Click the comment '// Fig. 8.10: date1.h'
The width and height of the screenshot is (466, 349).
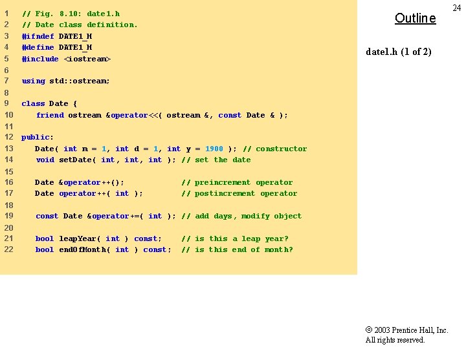[71, 14]
